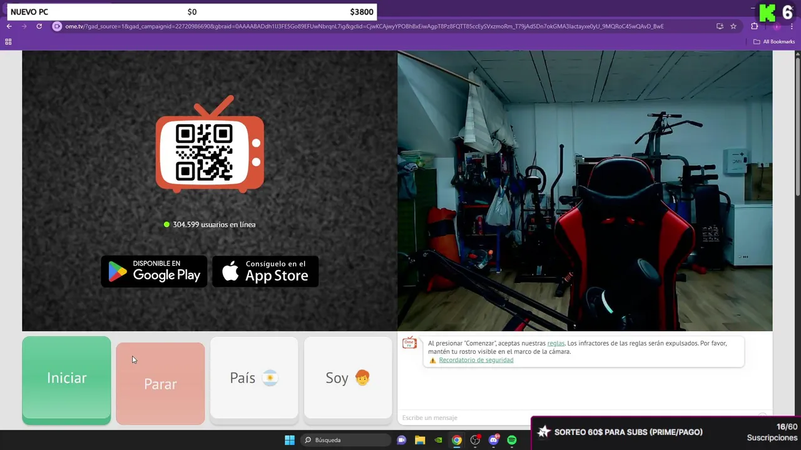Open the Chrome three-dot menu

point(792,26)
